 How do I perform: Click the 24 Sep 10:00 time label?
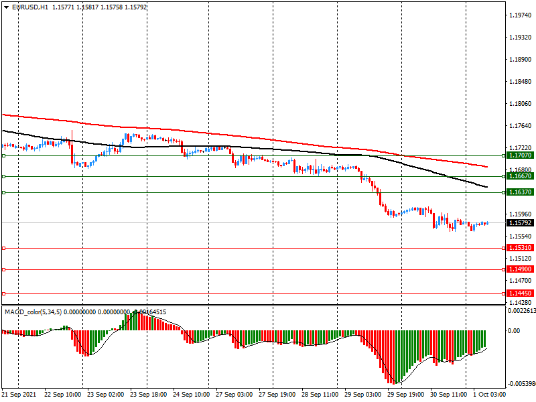click(191, 395)
